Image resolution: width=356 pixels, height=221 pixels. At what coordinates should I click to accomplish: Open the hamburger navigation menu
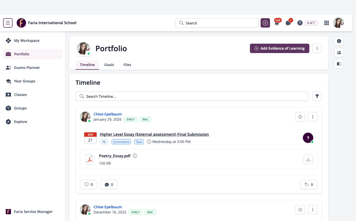click(x=8, y=23)
